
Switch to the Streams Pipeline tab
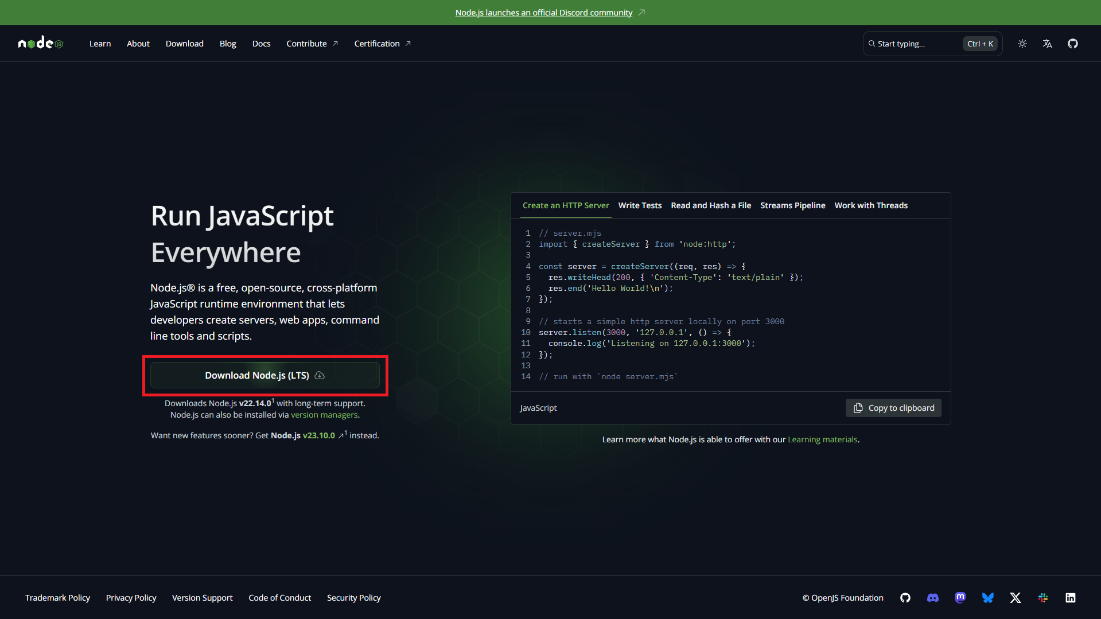tap(793, 205)
